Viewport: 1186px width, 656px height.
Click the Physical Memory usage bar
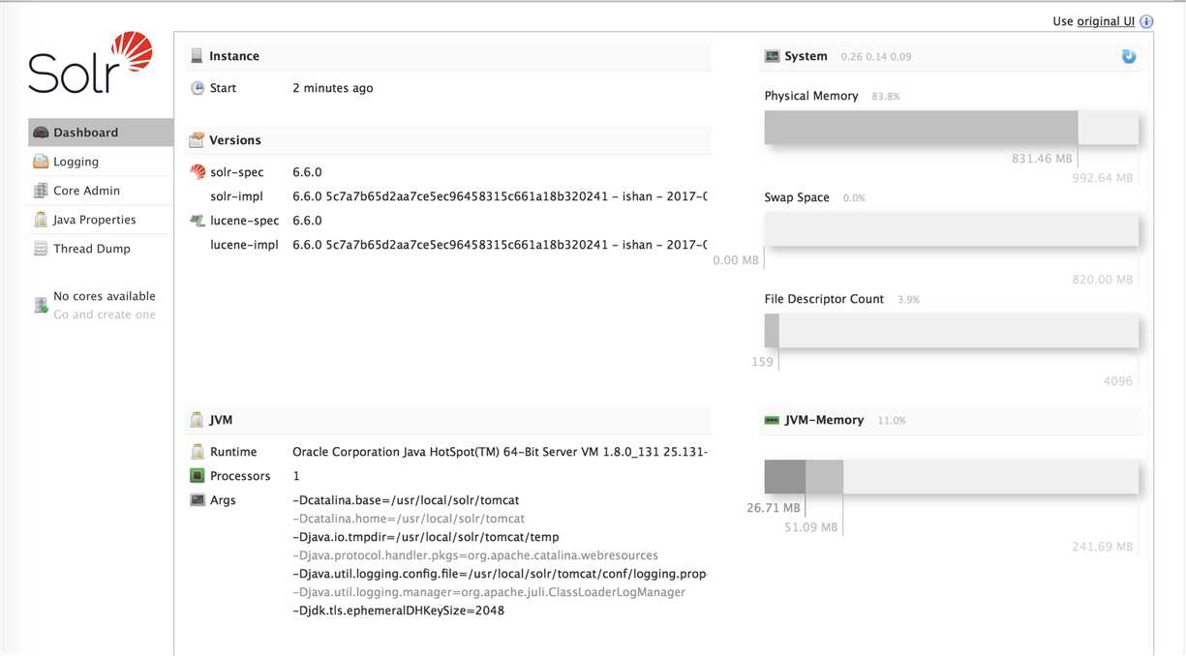(x=951, y=127)
